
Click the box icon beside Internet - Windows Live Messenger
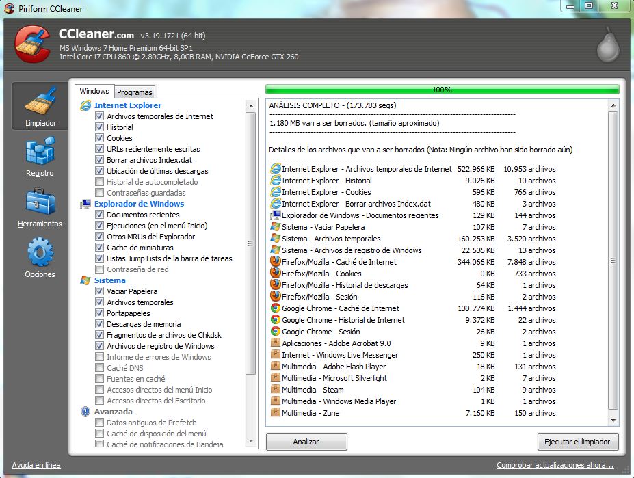(x=276, y=355)
